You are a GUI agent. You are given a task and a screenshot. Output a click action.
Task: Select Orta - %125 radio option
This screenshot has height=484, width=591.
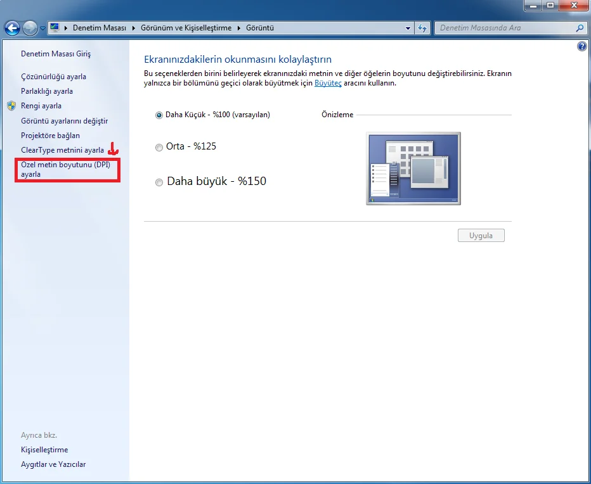tap(159, 147)
